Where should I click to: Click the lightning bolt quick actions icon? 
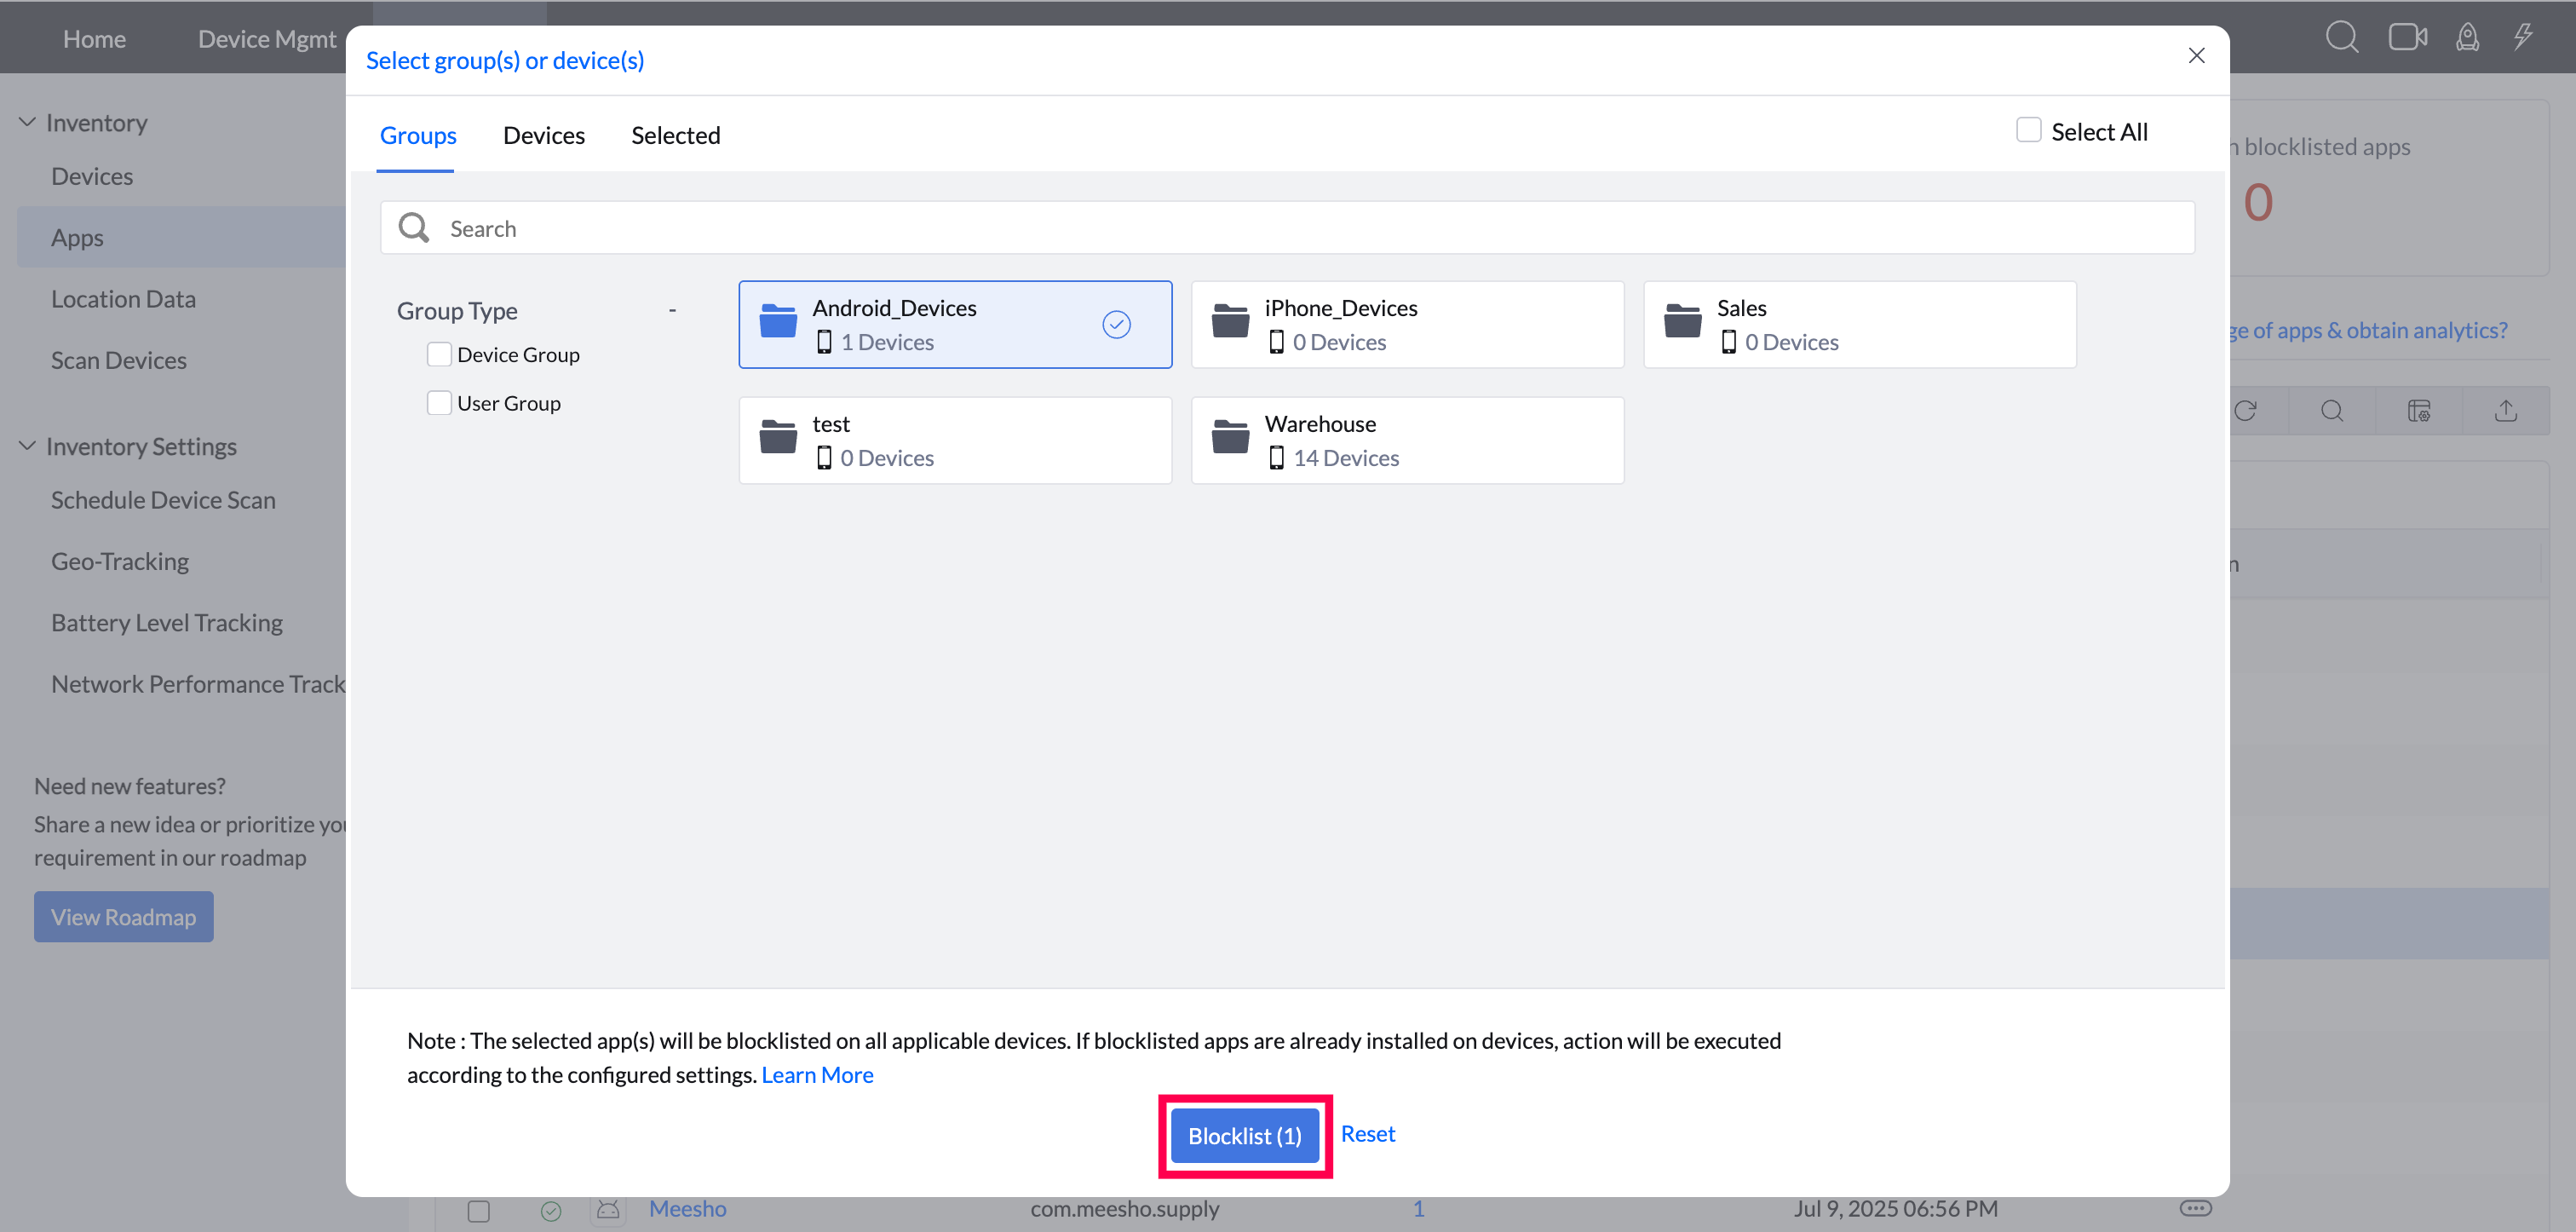pyautogui.click(x=2523, y=38)
